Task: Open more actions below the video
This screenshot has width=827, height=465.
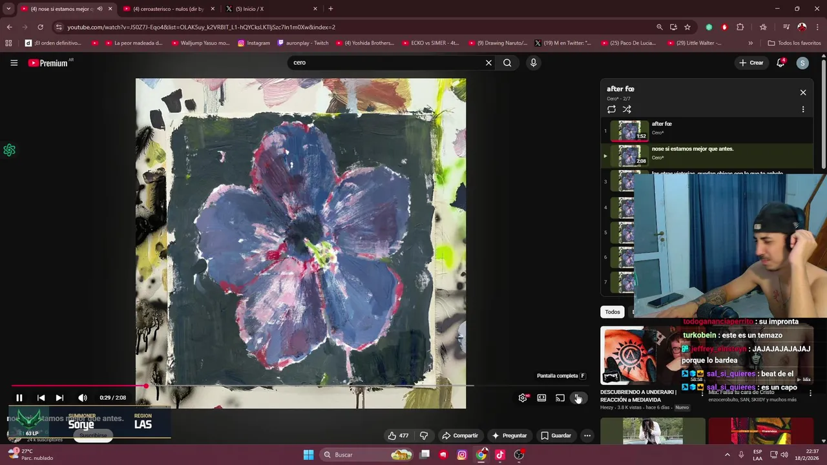Action: (x=587, y=435)
